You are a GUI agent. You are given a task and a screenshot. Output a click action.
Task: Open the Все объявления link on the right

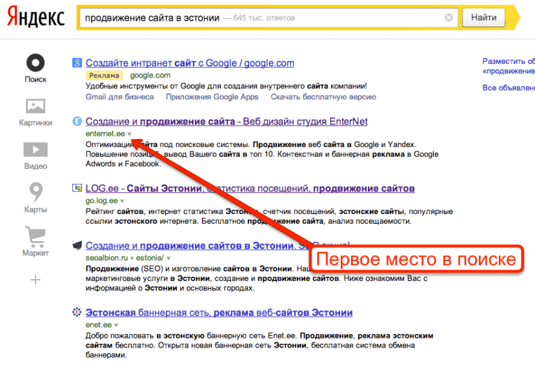pos(509,88)
